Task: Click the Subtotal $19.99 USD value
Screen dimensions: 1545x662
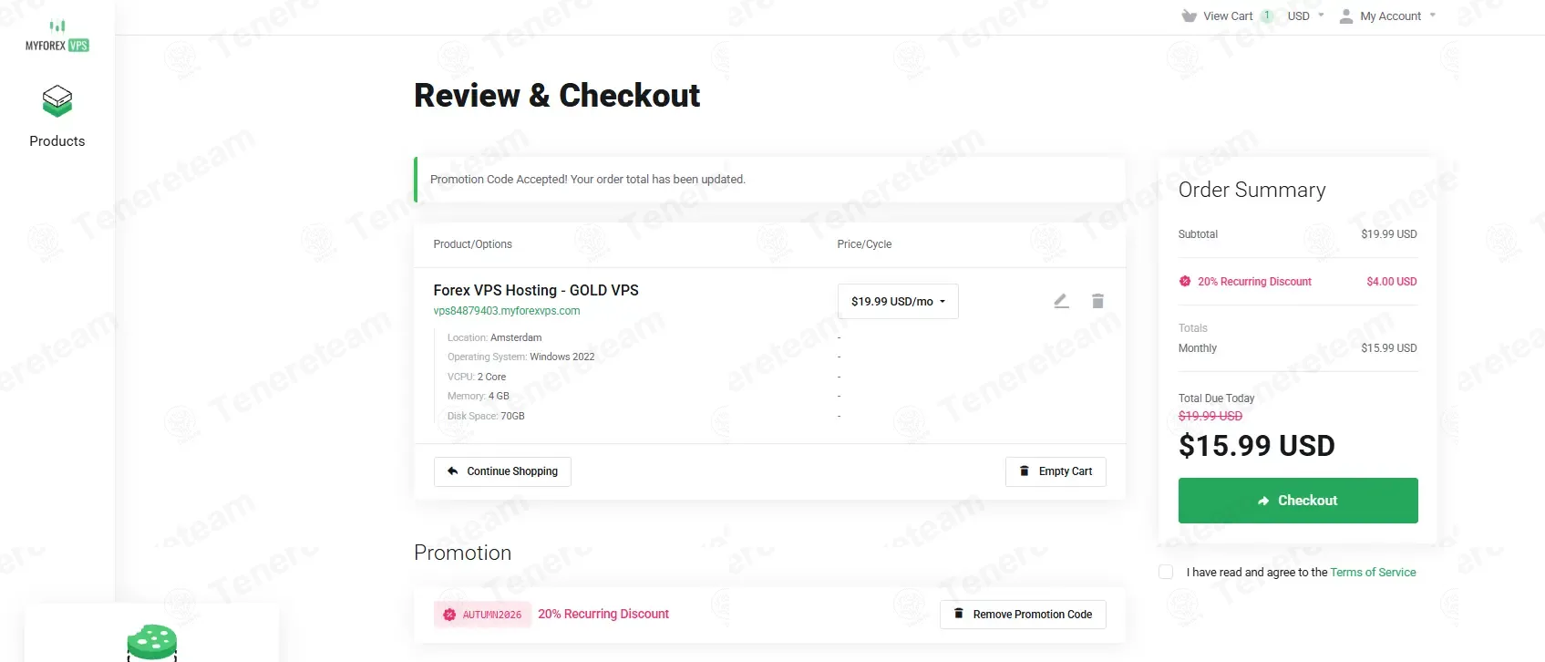Action: (x=1389, y=234)
